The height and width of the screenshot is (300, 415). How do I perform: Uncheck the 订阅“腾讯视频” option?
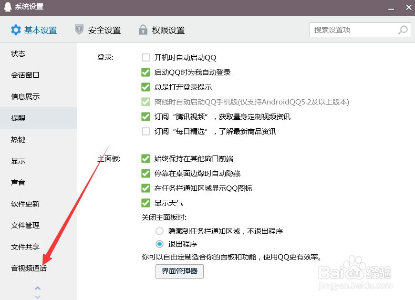click(145, 117)
